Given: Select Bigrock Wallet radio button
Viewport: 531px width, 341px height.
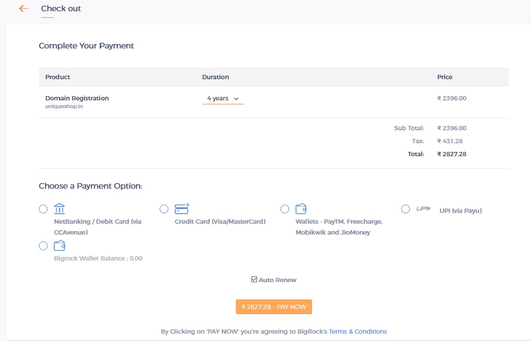Looking at the screenshot, I should [x=43, y=246].
